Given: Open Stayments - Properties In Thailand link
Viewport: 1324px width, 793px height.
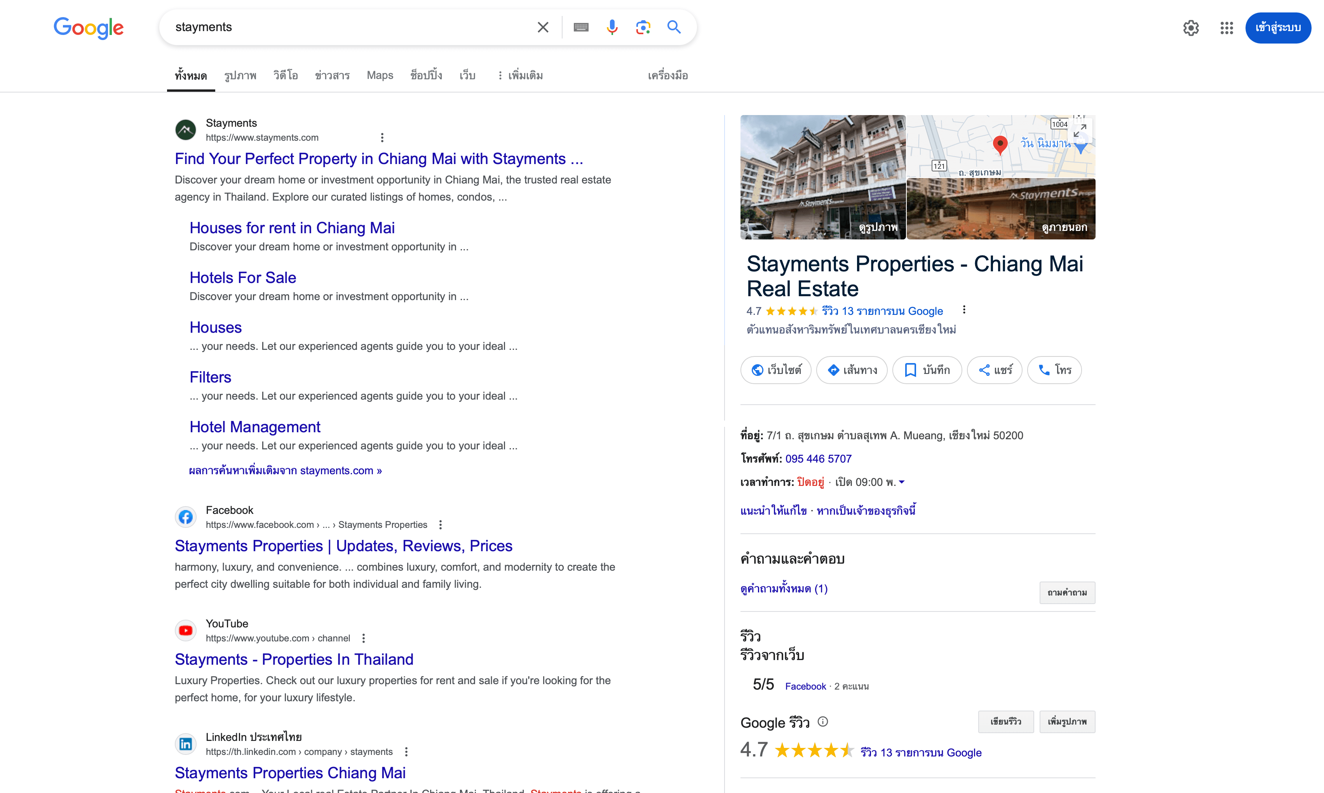Looking at the screenshot, I should coord(294,659).
